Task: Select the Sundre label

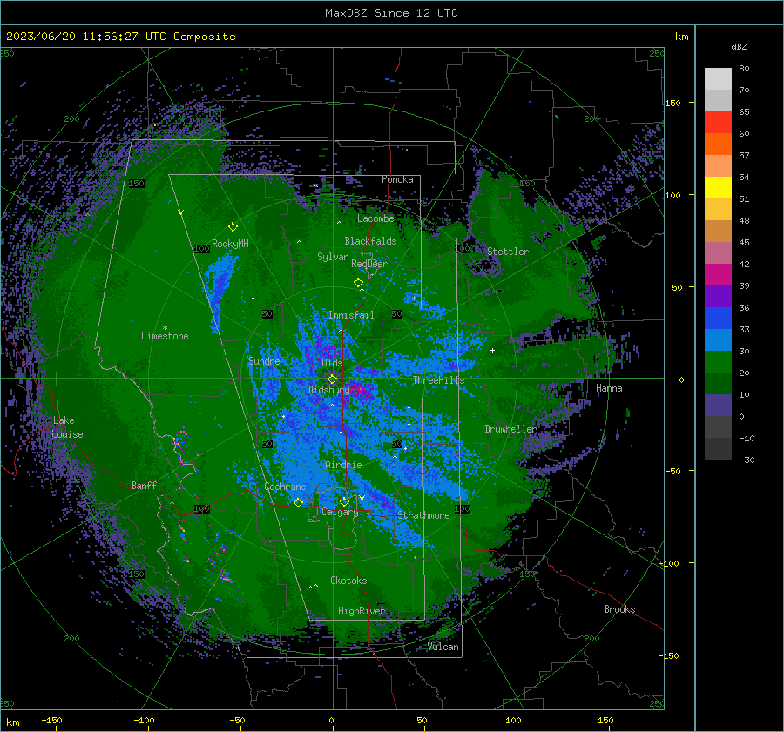Action: pos(264,360)
